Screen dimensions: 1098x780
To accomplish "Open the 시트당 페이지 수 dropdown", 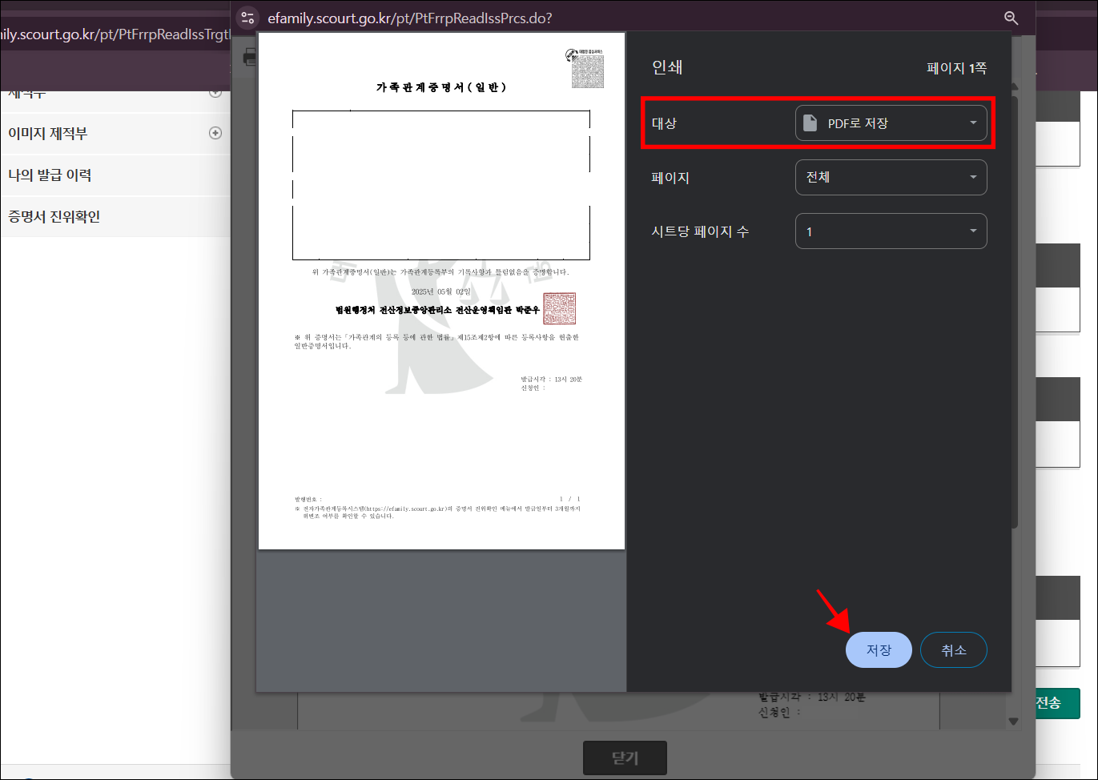I will coord(891,231).
